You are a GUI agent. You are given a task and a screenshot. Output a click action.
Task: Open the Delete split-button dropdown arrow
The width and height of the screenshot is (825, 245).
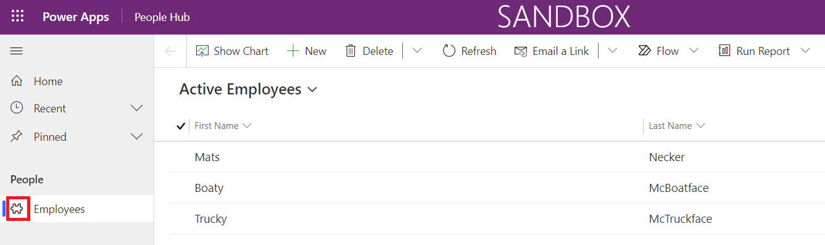pos(417,51)
